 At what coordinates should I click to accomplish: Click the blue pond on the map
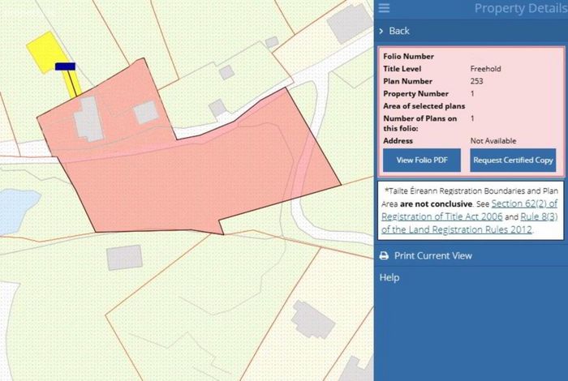[16, 211]
